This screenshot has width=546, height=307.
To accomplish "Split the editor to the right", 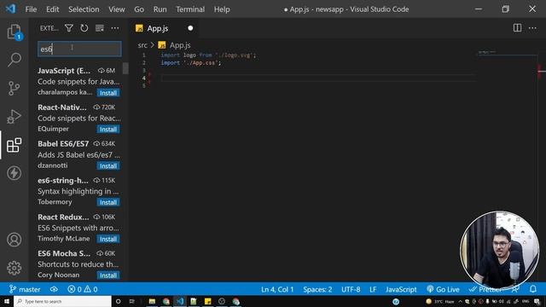I will click(x=518, y=28).
